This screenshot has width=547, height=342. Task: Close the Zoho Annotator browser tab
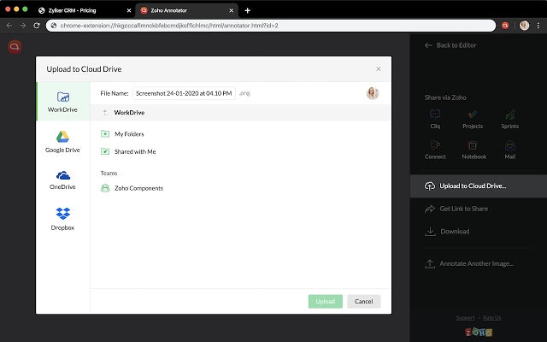[231, 10]
